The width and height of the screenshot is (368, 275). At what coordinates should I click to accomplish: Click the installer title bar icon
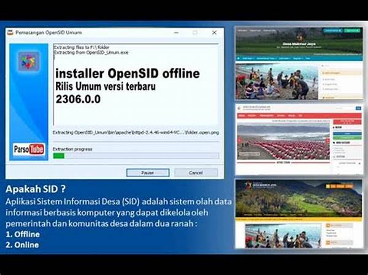tap(10, 32)
